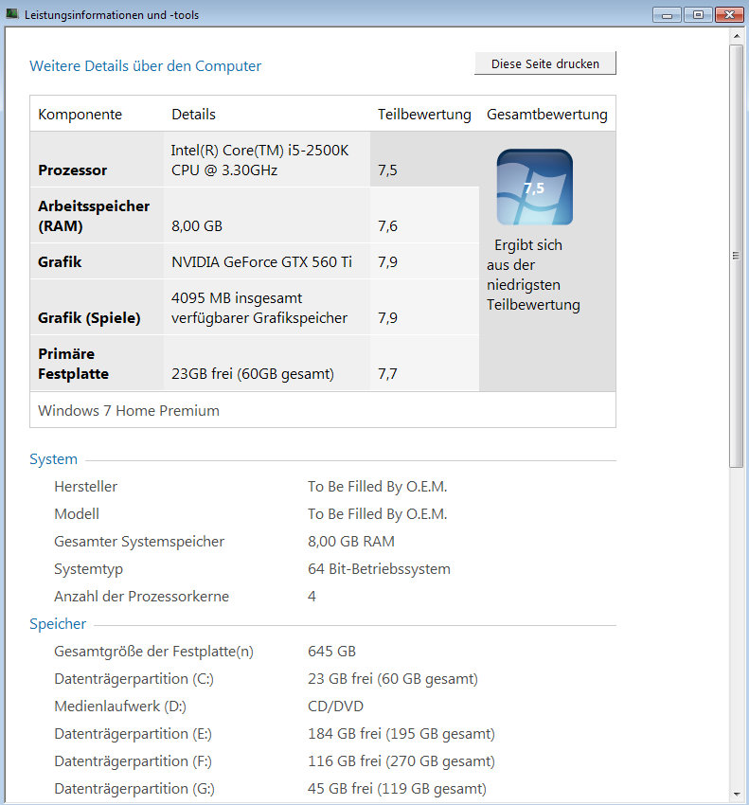749x805 pixels.
Task: Click the Gesamter Systemspeicher label
Action: (x=139, y=541)
